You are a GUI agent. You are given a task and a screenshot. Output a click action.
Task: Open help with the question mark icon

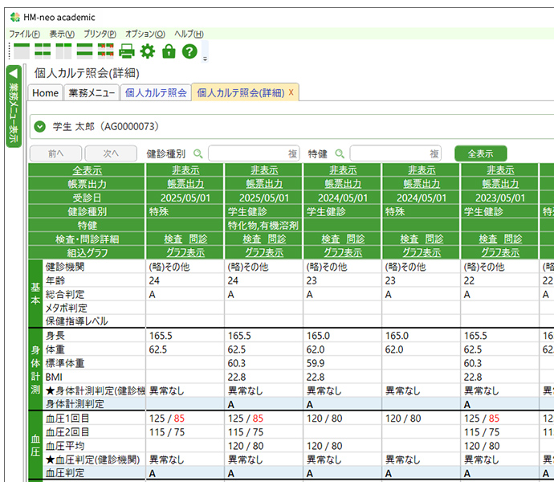[x=189, y=51]
